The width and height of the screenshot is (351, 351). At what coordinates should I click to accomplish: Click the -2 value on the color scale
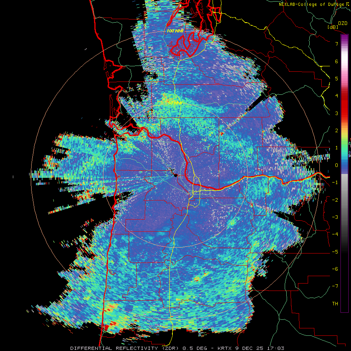click(x=335, y=200)
